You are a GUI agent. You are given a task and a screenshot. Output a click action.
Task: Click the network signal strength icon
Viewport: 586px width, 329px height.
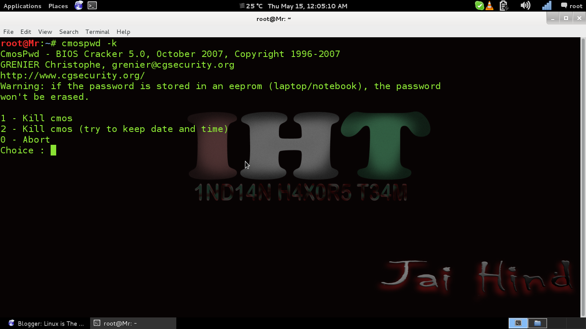coord(547,6)
